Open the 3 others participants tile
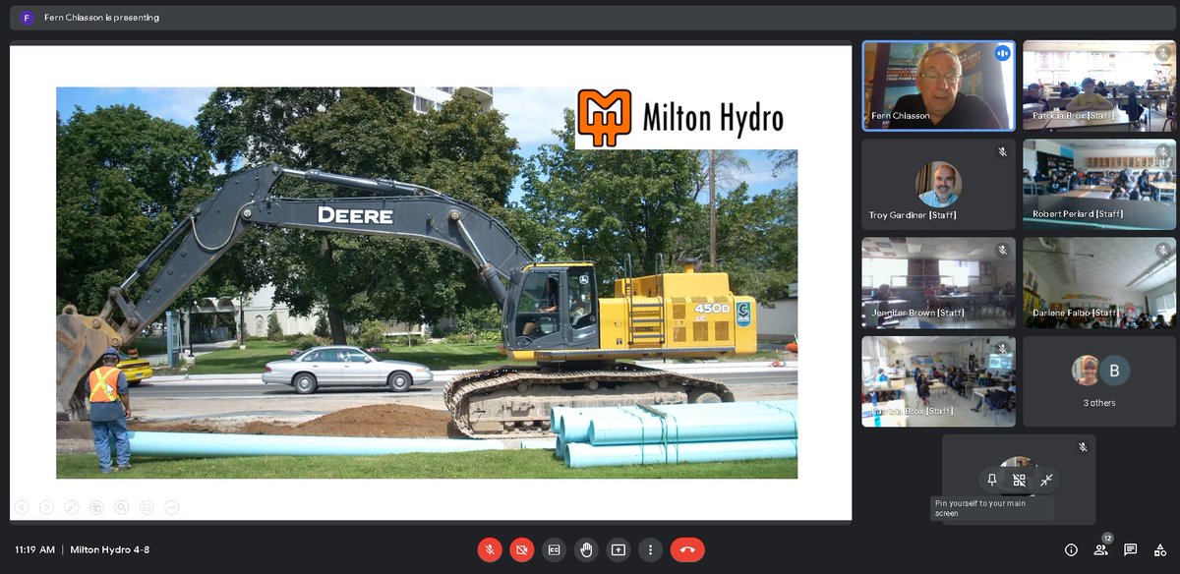1180x574 pixels. click(x=1099, y=381)
